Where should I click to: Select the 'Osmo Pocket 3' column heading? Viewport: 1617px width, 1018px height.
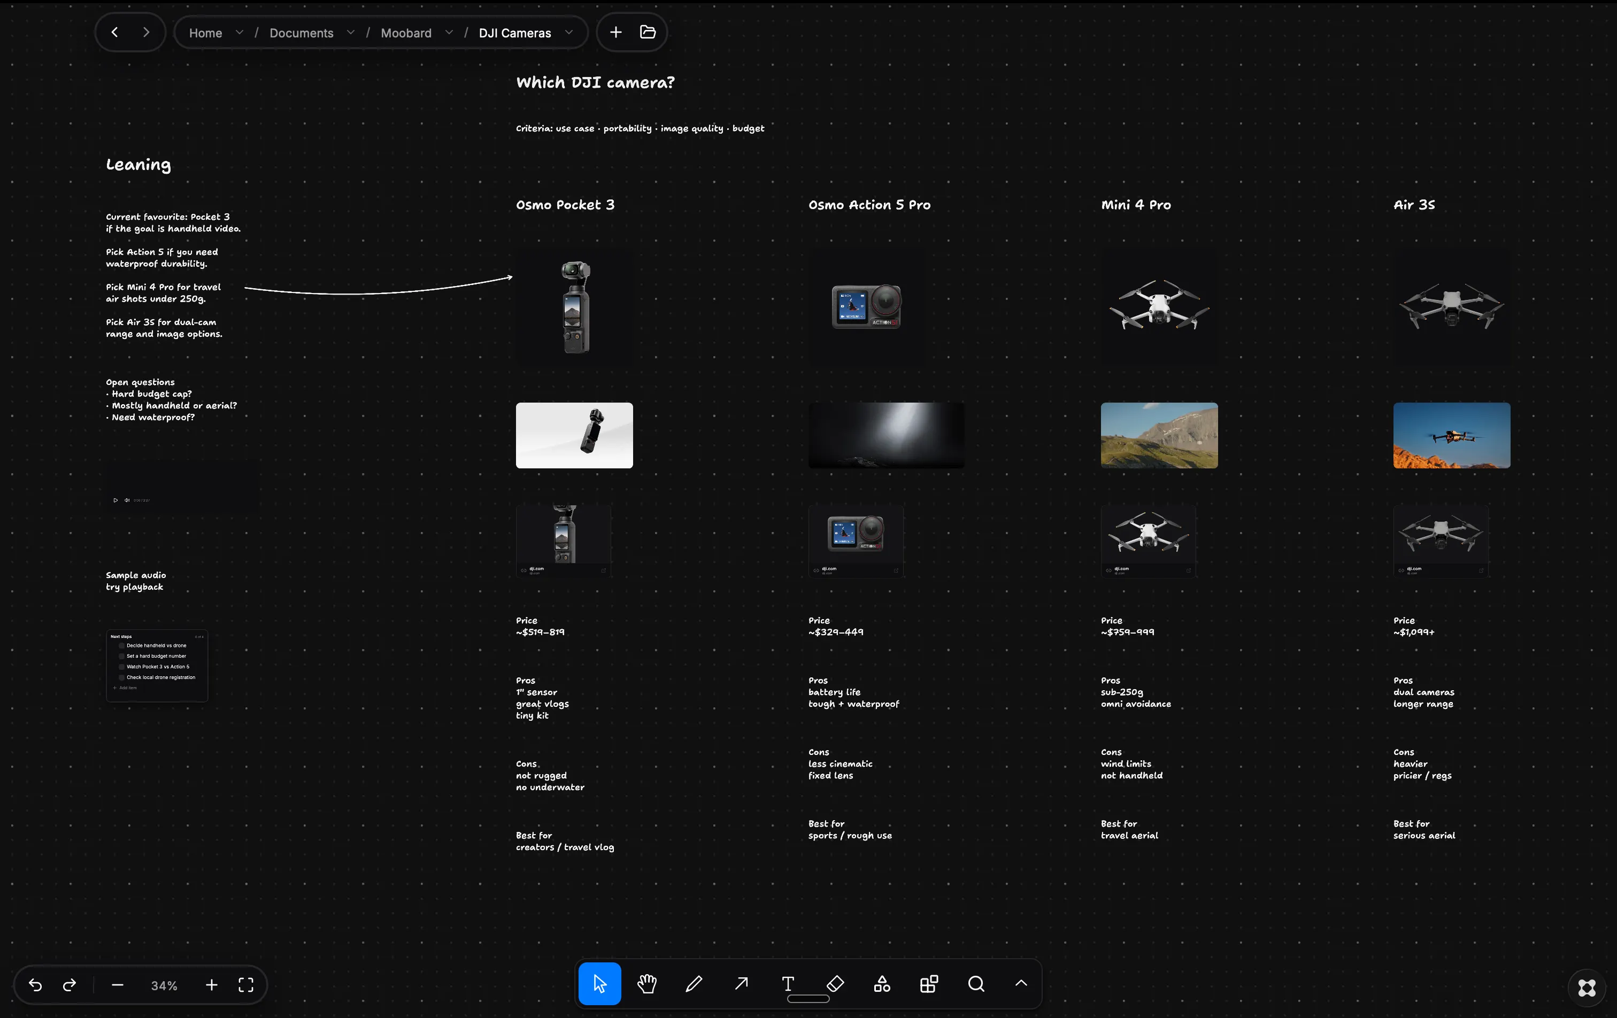565,205
